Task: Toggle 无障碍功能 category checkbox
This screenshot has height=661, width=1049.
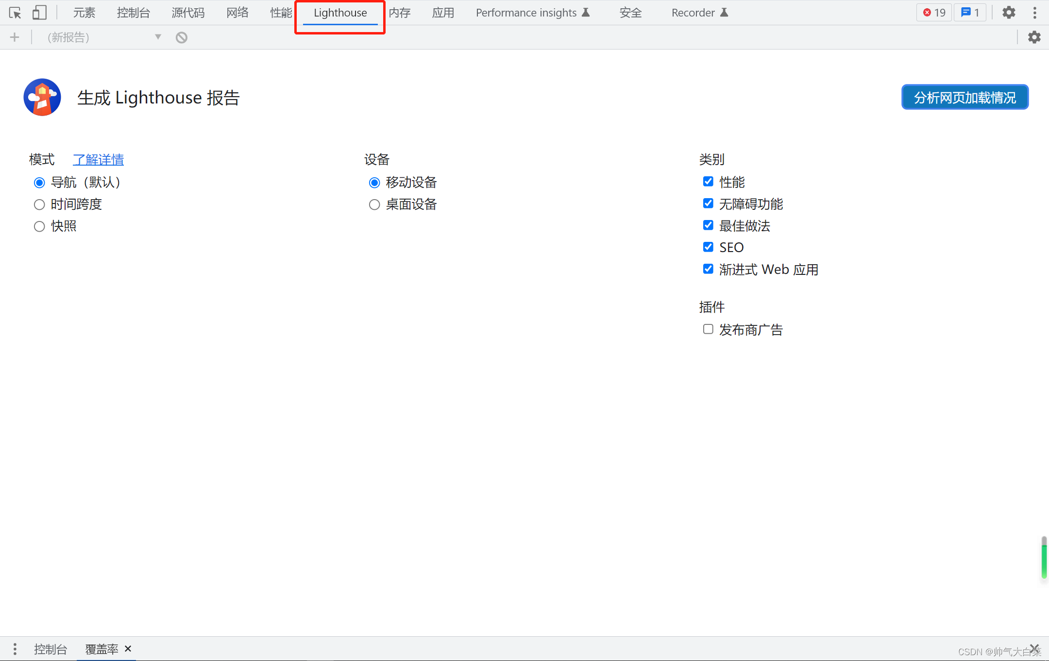Action: 707,203
